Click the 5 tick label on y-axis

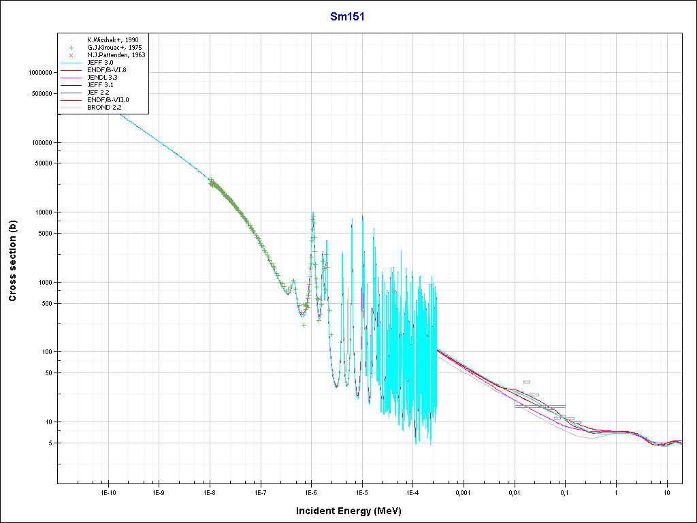[52, 443]
